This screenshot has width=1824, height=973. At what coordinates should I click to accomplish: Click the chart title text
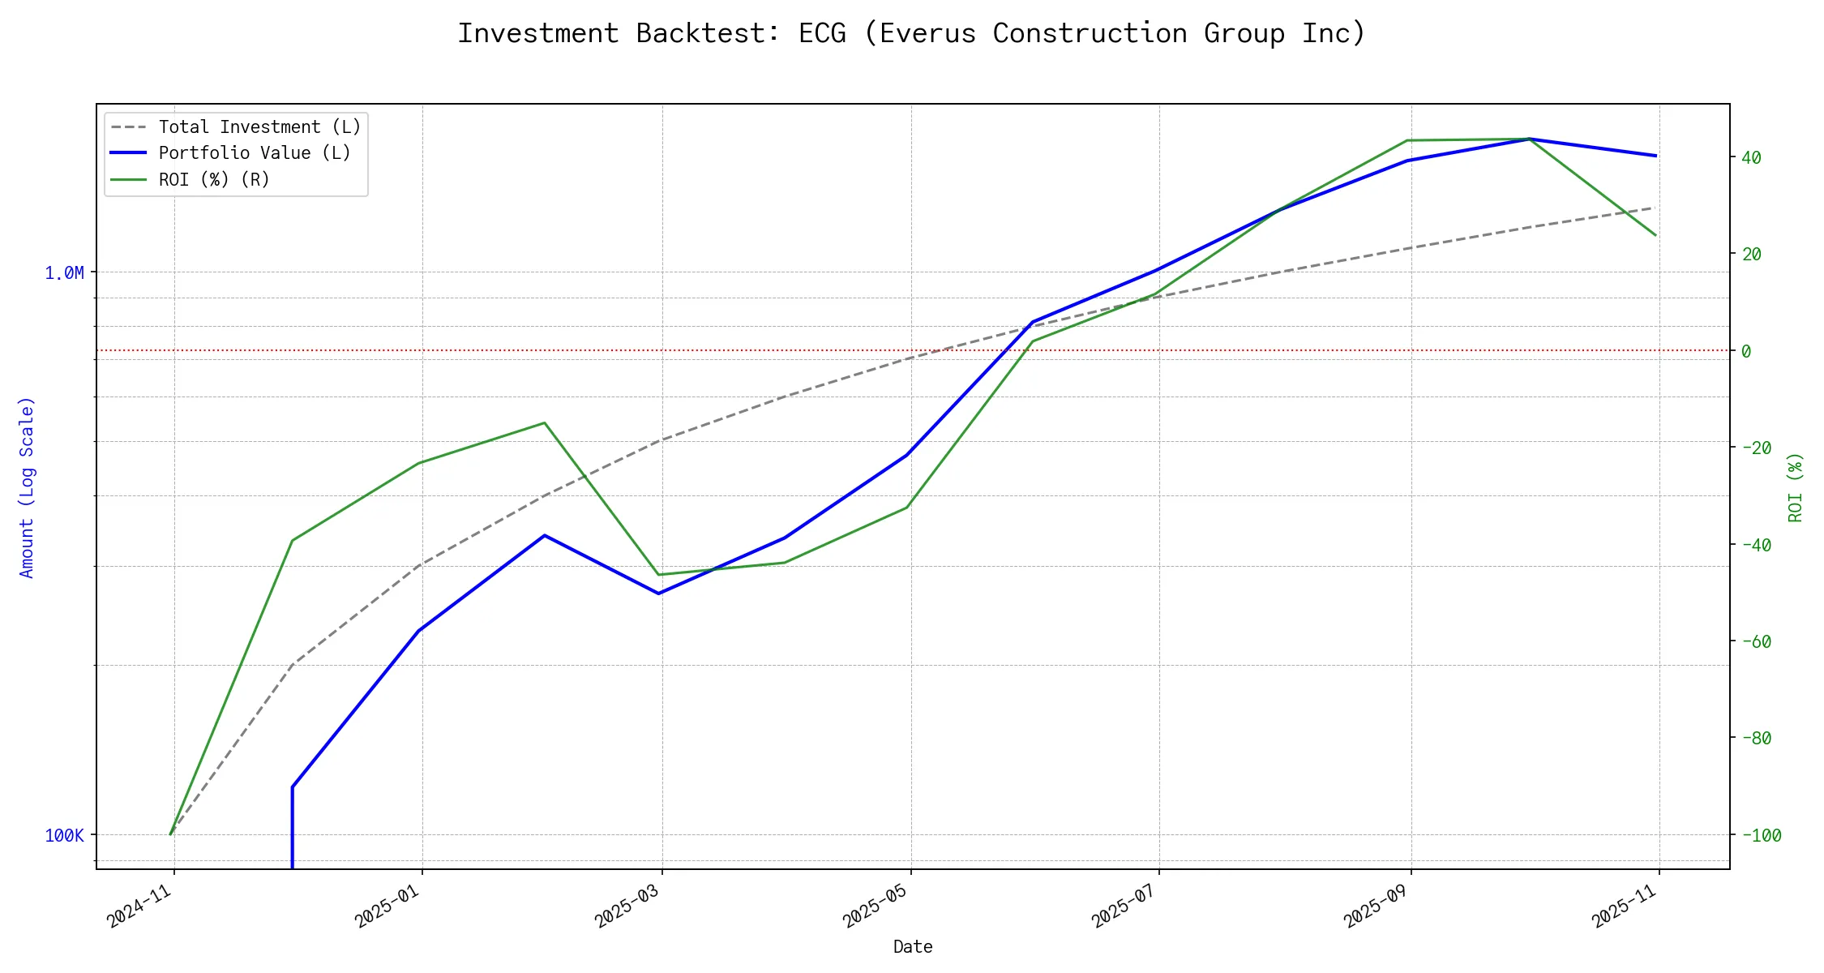[912, 33]
